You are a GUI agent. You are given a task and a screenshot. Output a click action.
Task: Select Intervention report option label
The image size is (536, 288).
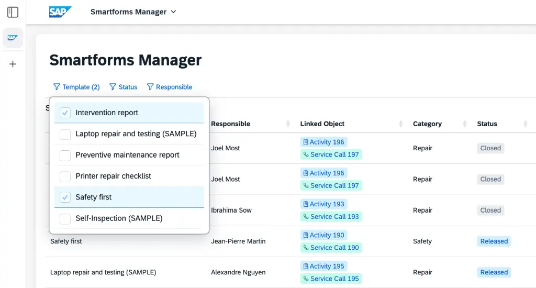(x=107, y=113)
